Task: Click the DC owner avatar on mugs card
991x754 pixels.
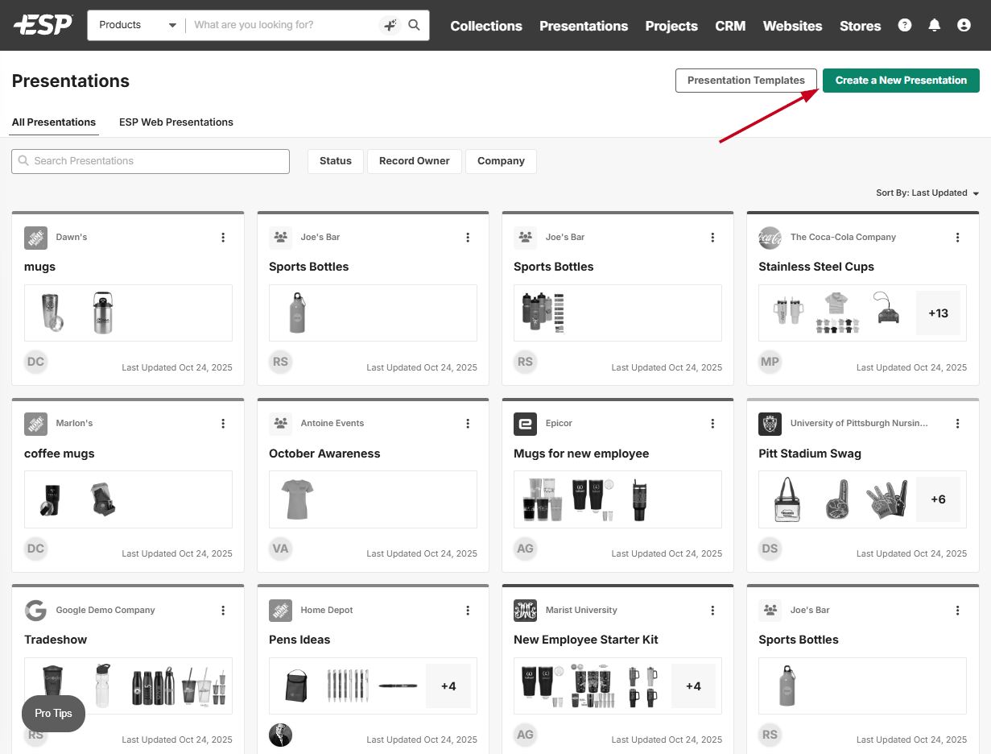Action: [x=35, y=362]
